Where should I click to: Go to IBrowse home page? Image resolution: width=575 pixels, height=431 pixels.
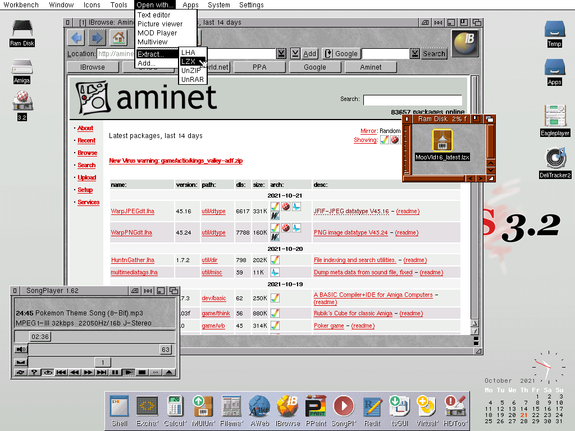pyautogui.click(x=118, y=38)
